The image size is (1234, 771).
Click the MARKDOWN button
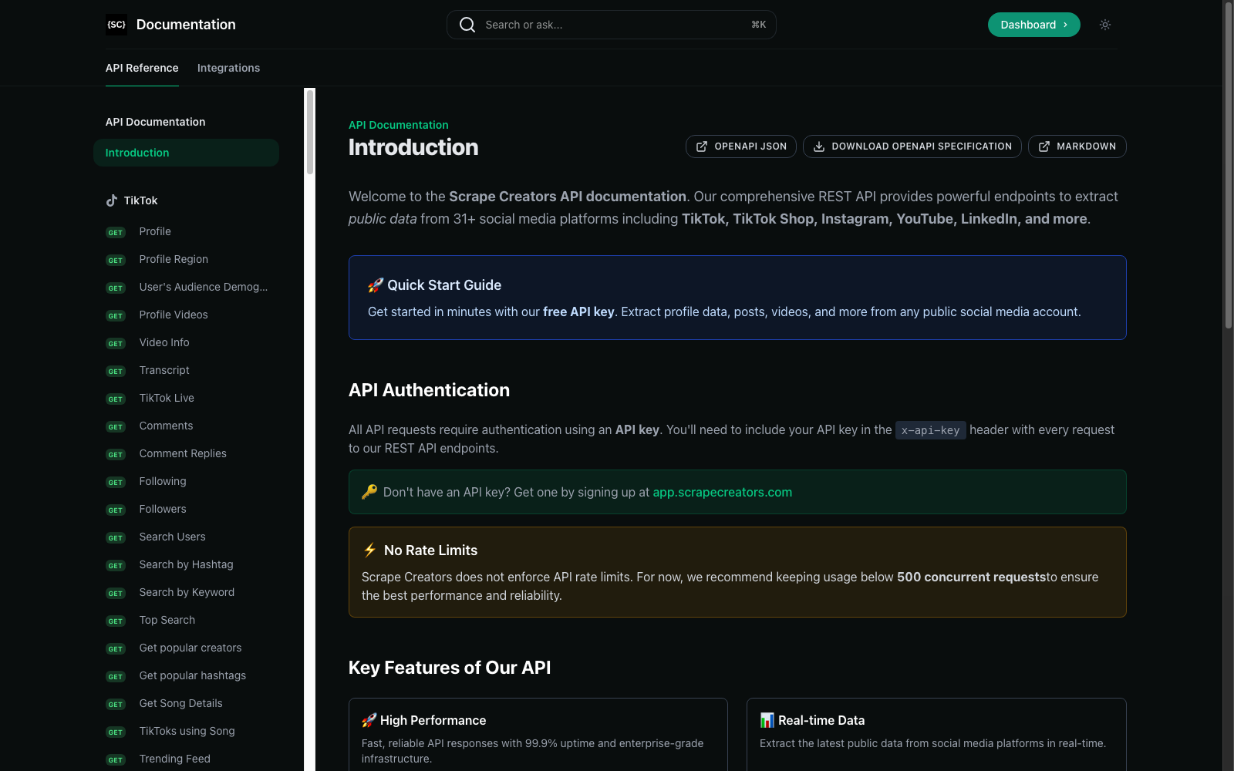pos(1077,146)
